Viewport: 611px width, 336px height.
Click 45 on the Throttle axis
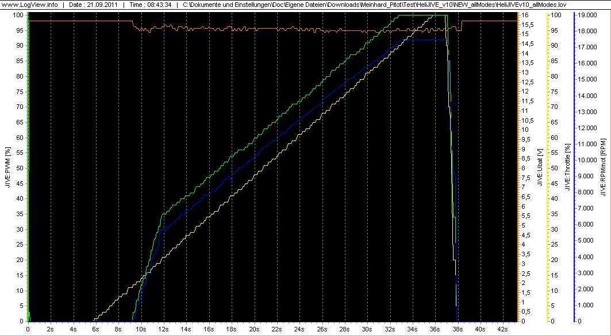click(x=555, y=183)
